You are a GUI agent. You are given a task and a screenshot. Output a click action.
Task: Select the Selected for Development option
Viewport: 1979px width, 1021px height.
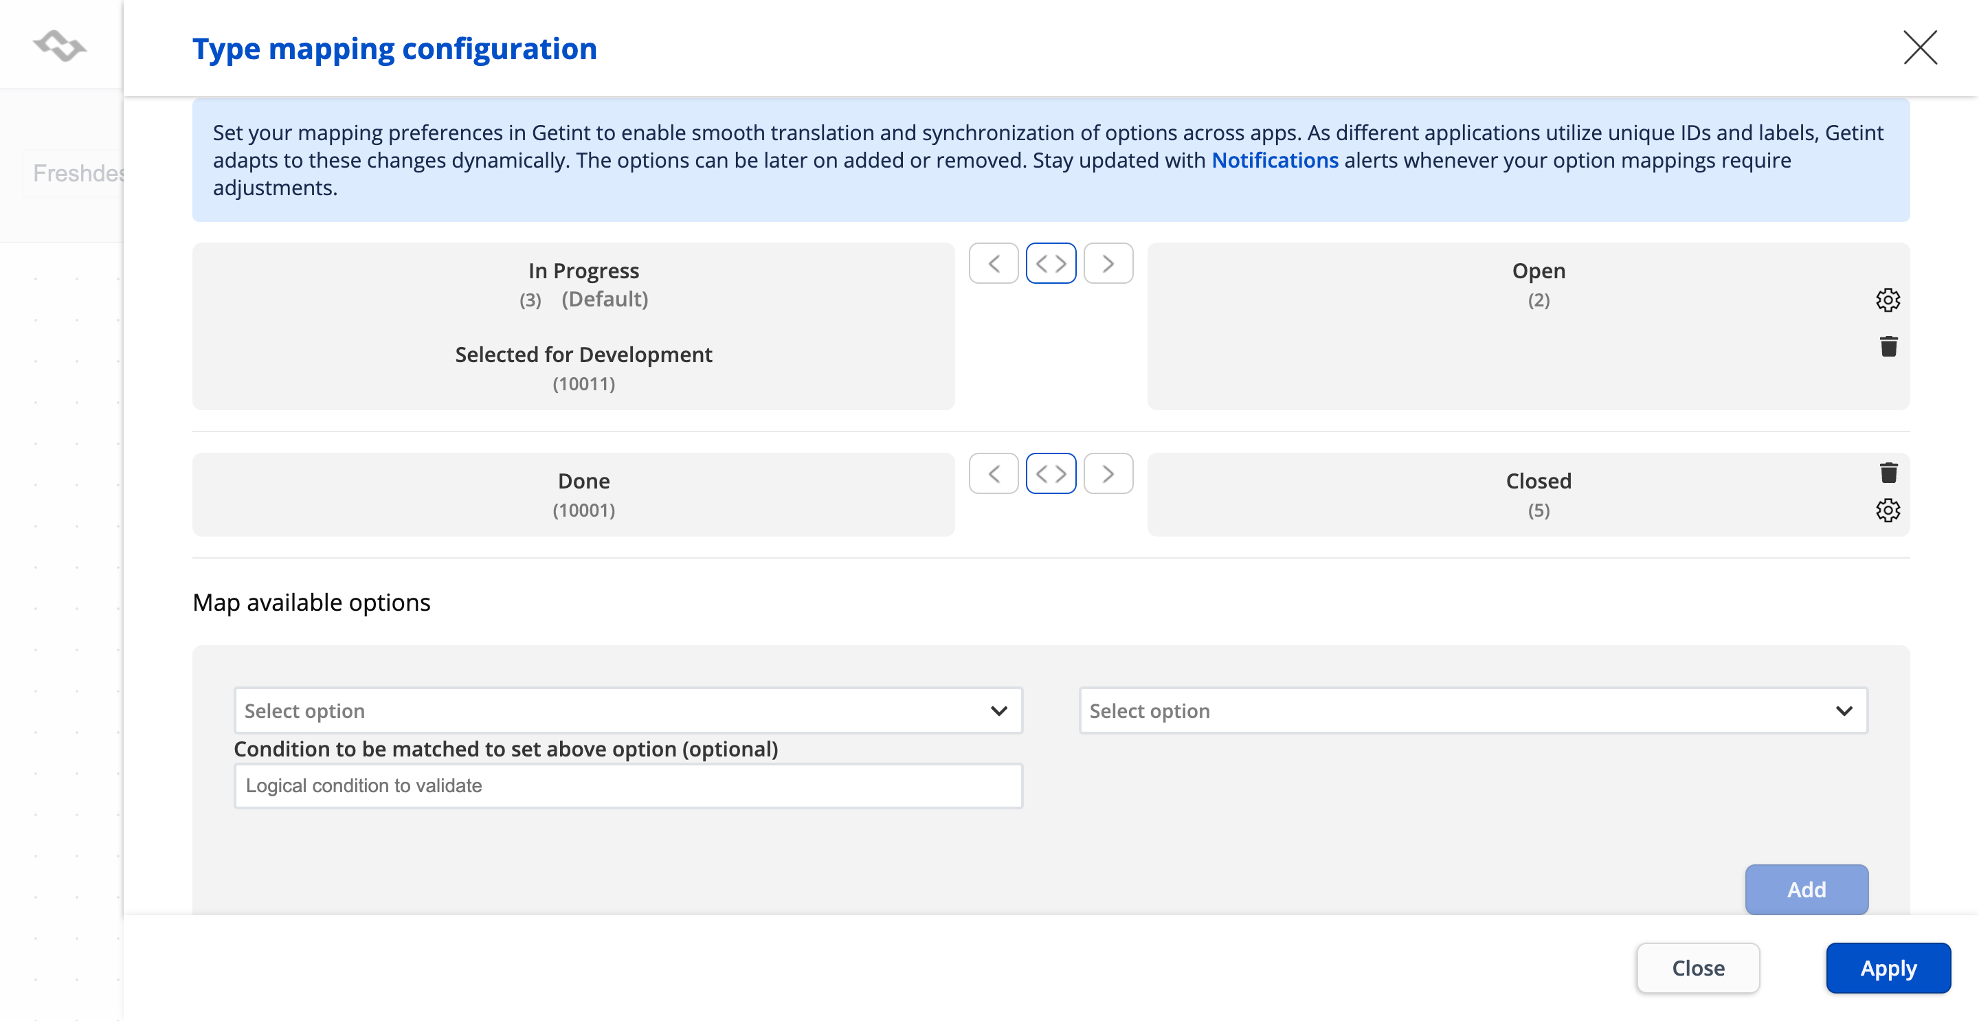point(583,368)
